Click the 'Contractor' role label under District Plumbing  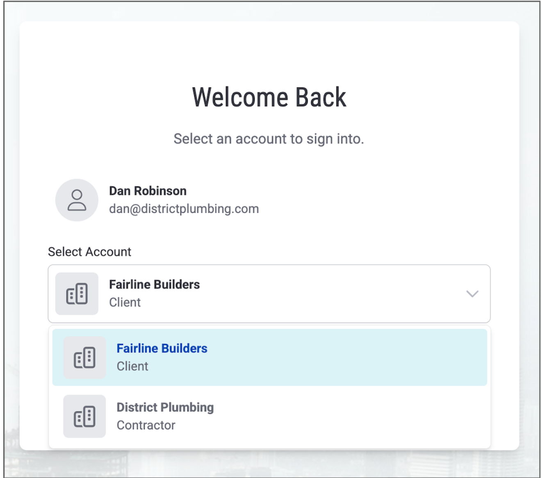tap(146, 426)
